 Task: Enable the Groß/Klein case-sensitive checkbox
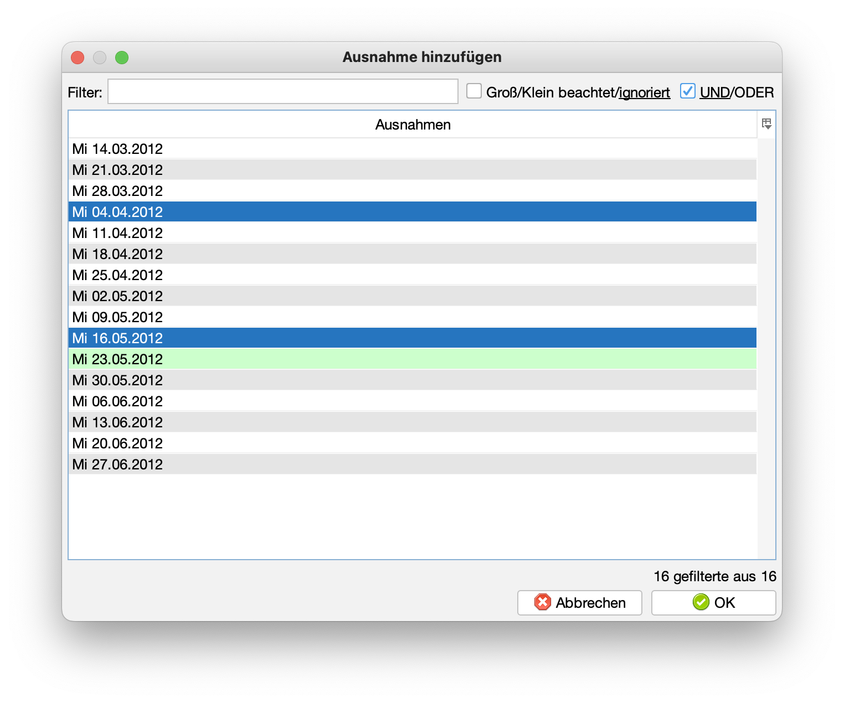point(474,91)
